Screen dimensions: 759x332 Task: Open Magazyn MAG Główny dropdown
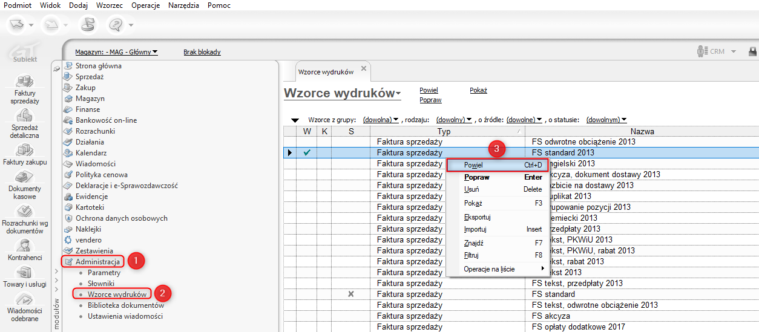tap(116, 52)
